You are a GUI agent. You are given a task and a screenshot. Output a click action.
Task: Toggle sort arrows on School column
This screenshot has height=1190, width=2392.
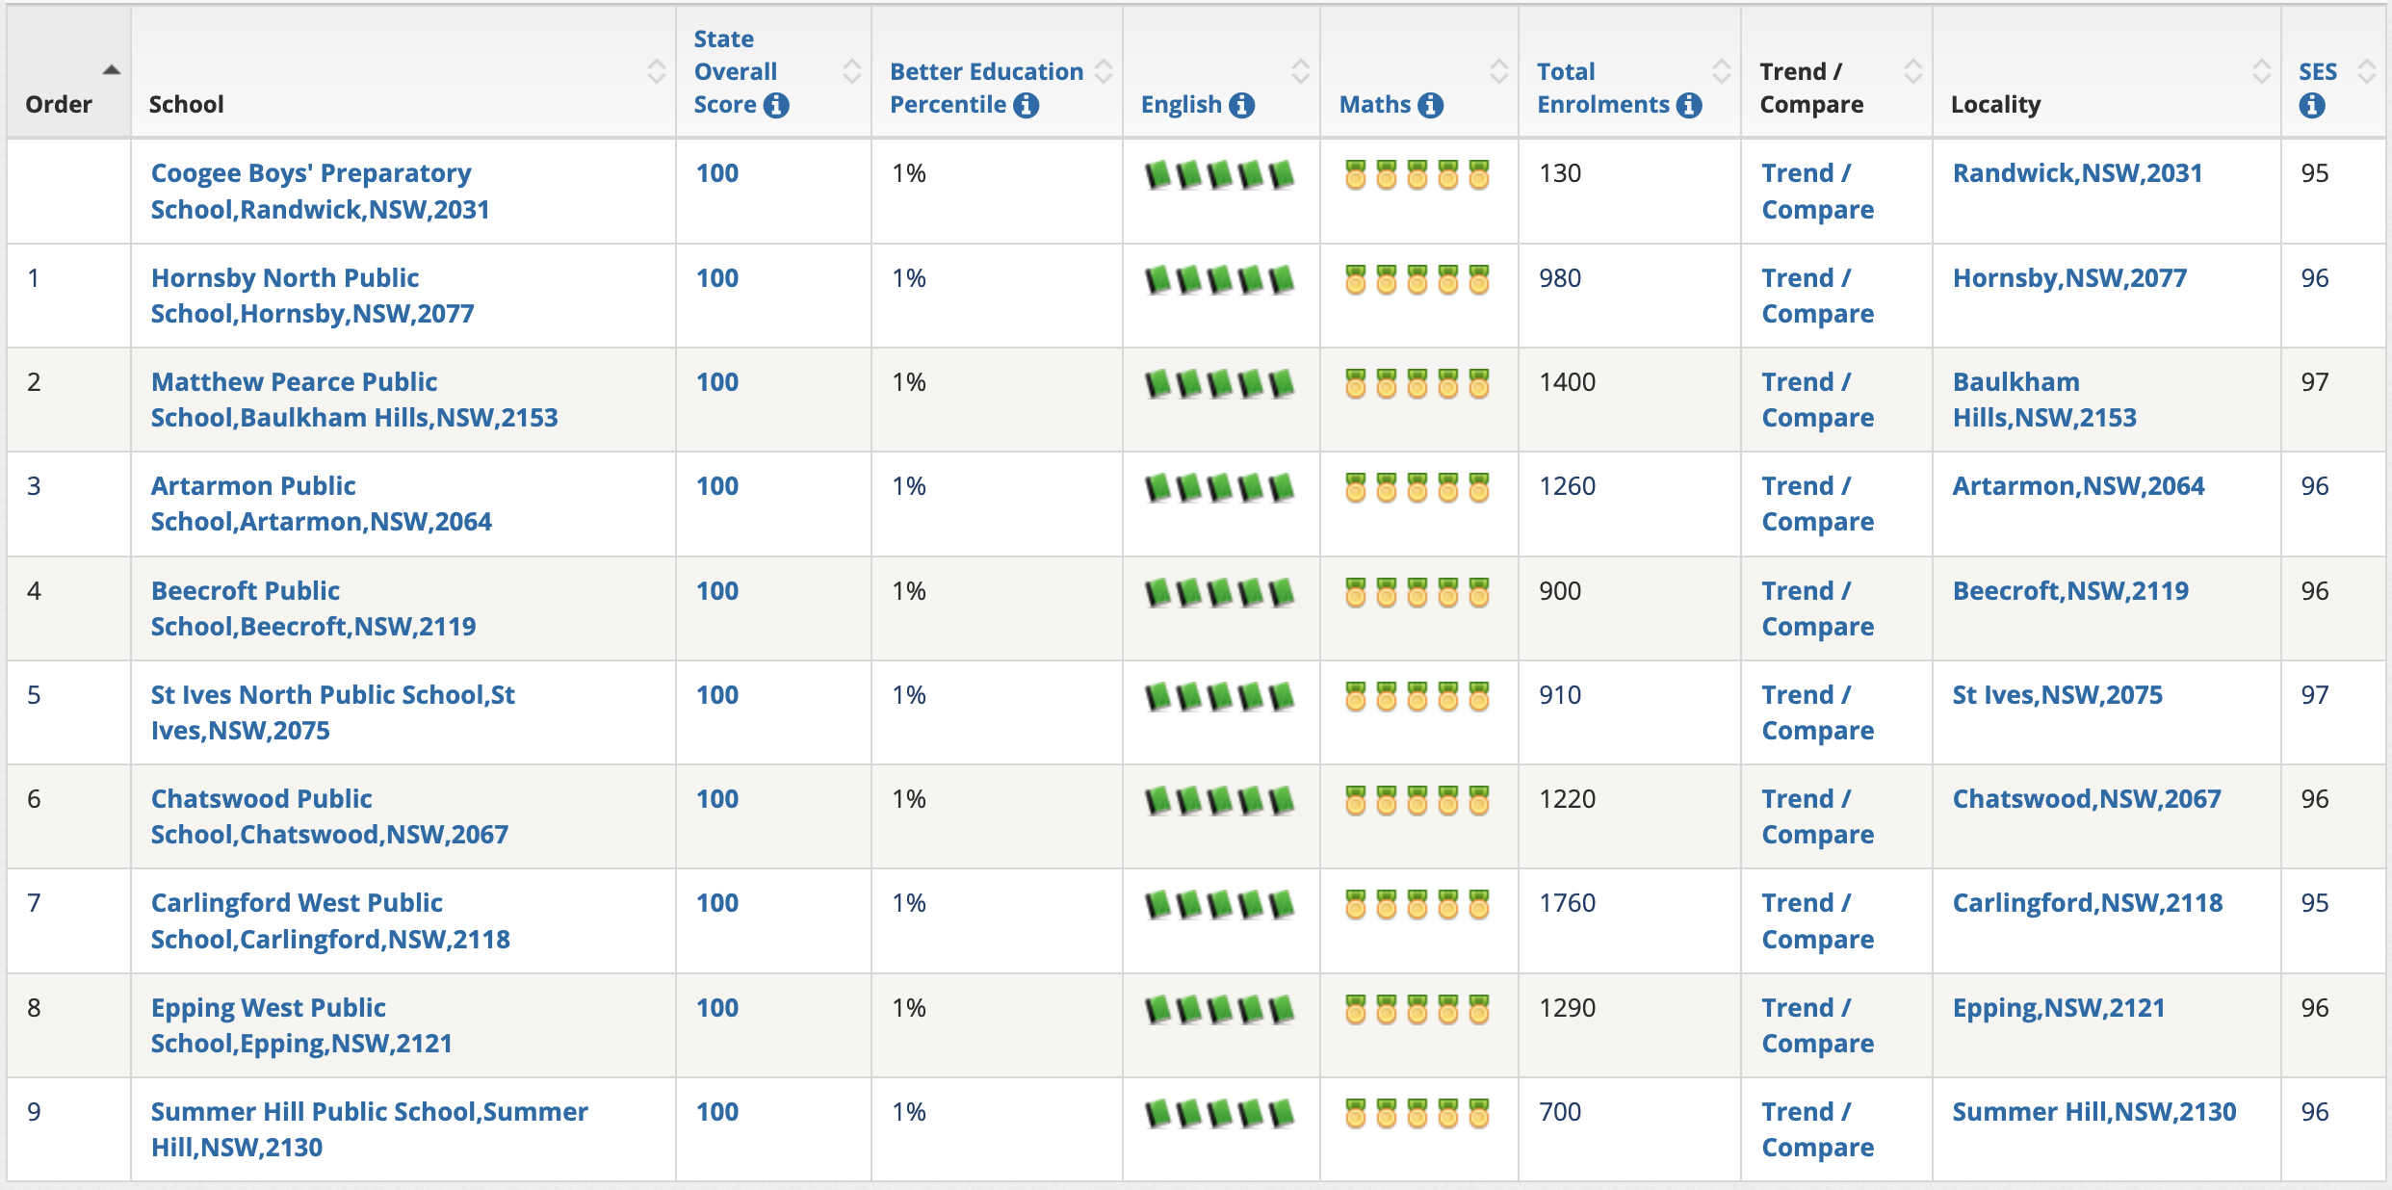pos(656,71)
